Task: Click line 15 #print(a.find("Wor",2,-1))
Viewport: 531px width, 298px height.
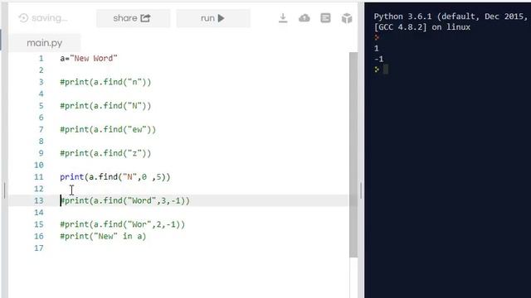Action: tap(123, 224)
